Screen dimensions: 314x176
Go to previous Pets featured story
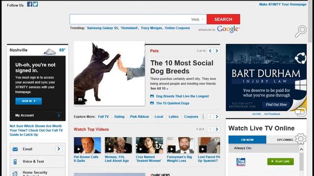[210, 51]
